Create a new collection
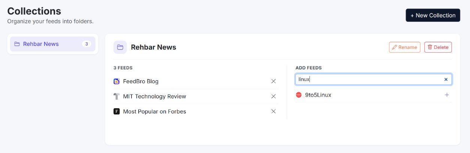 (433, 15)
